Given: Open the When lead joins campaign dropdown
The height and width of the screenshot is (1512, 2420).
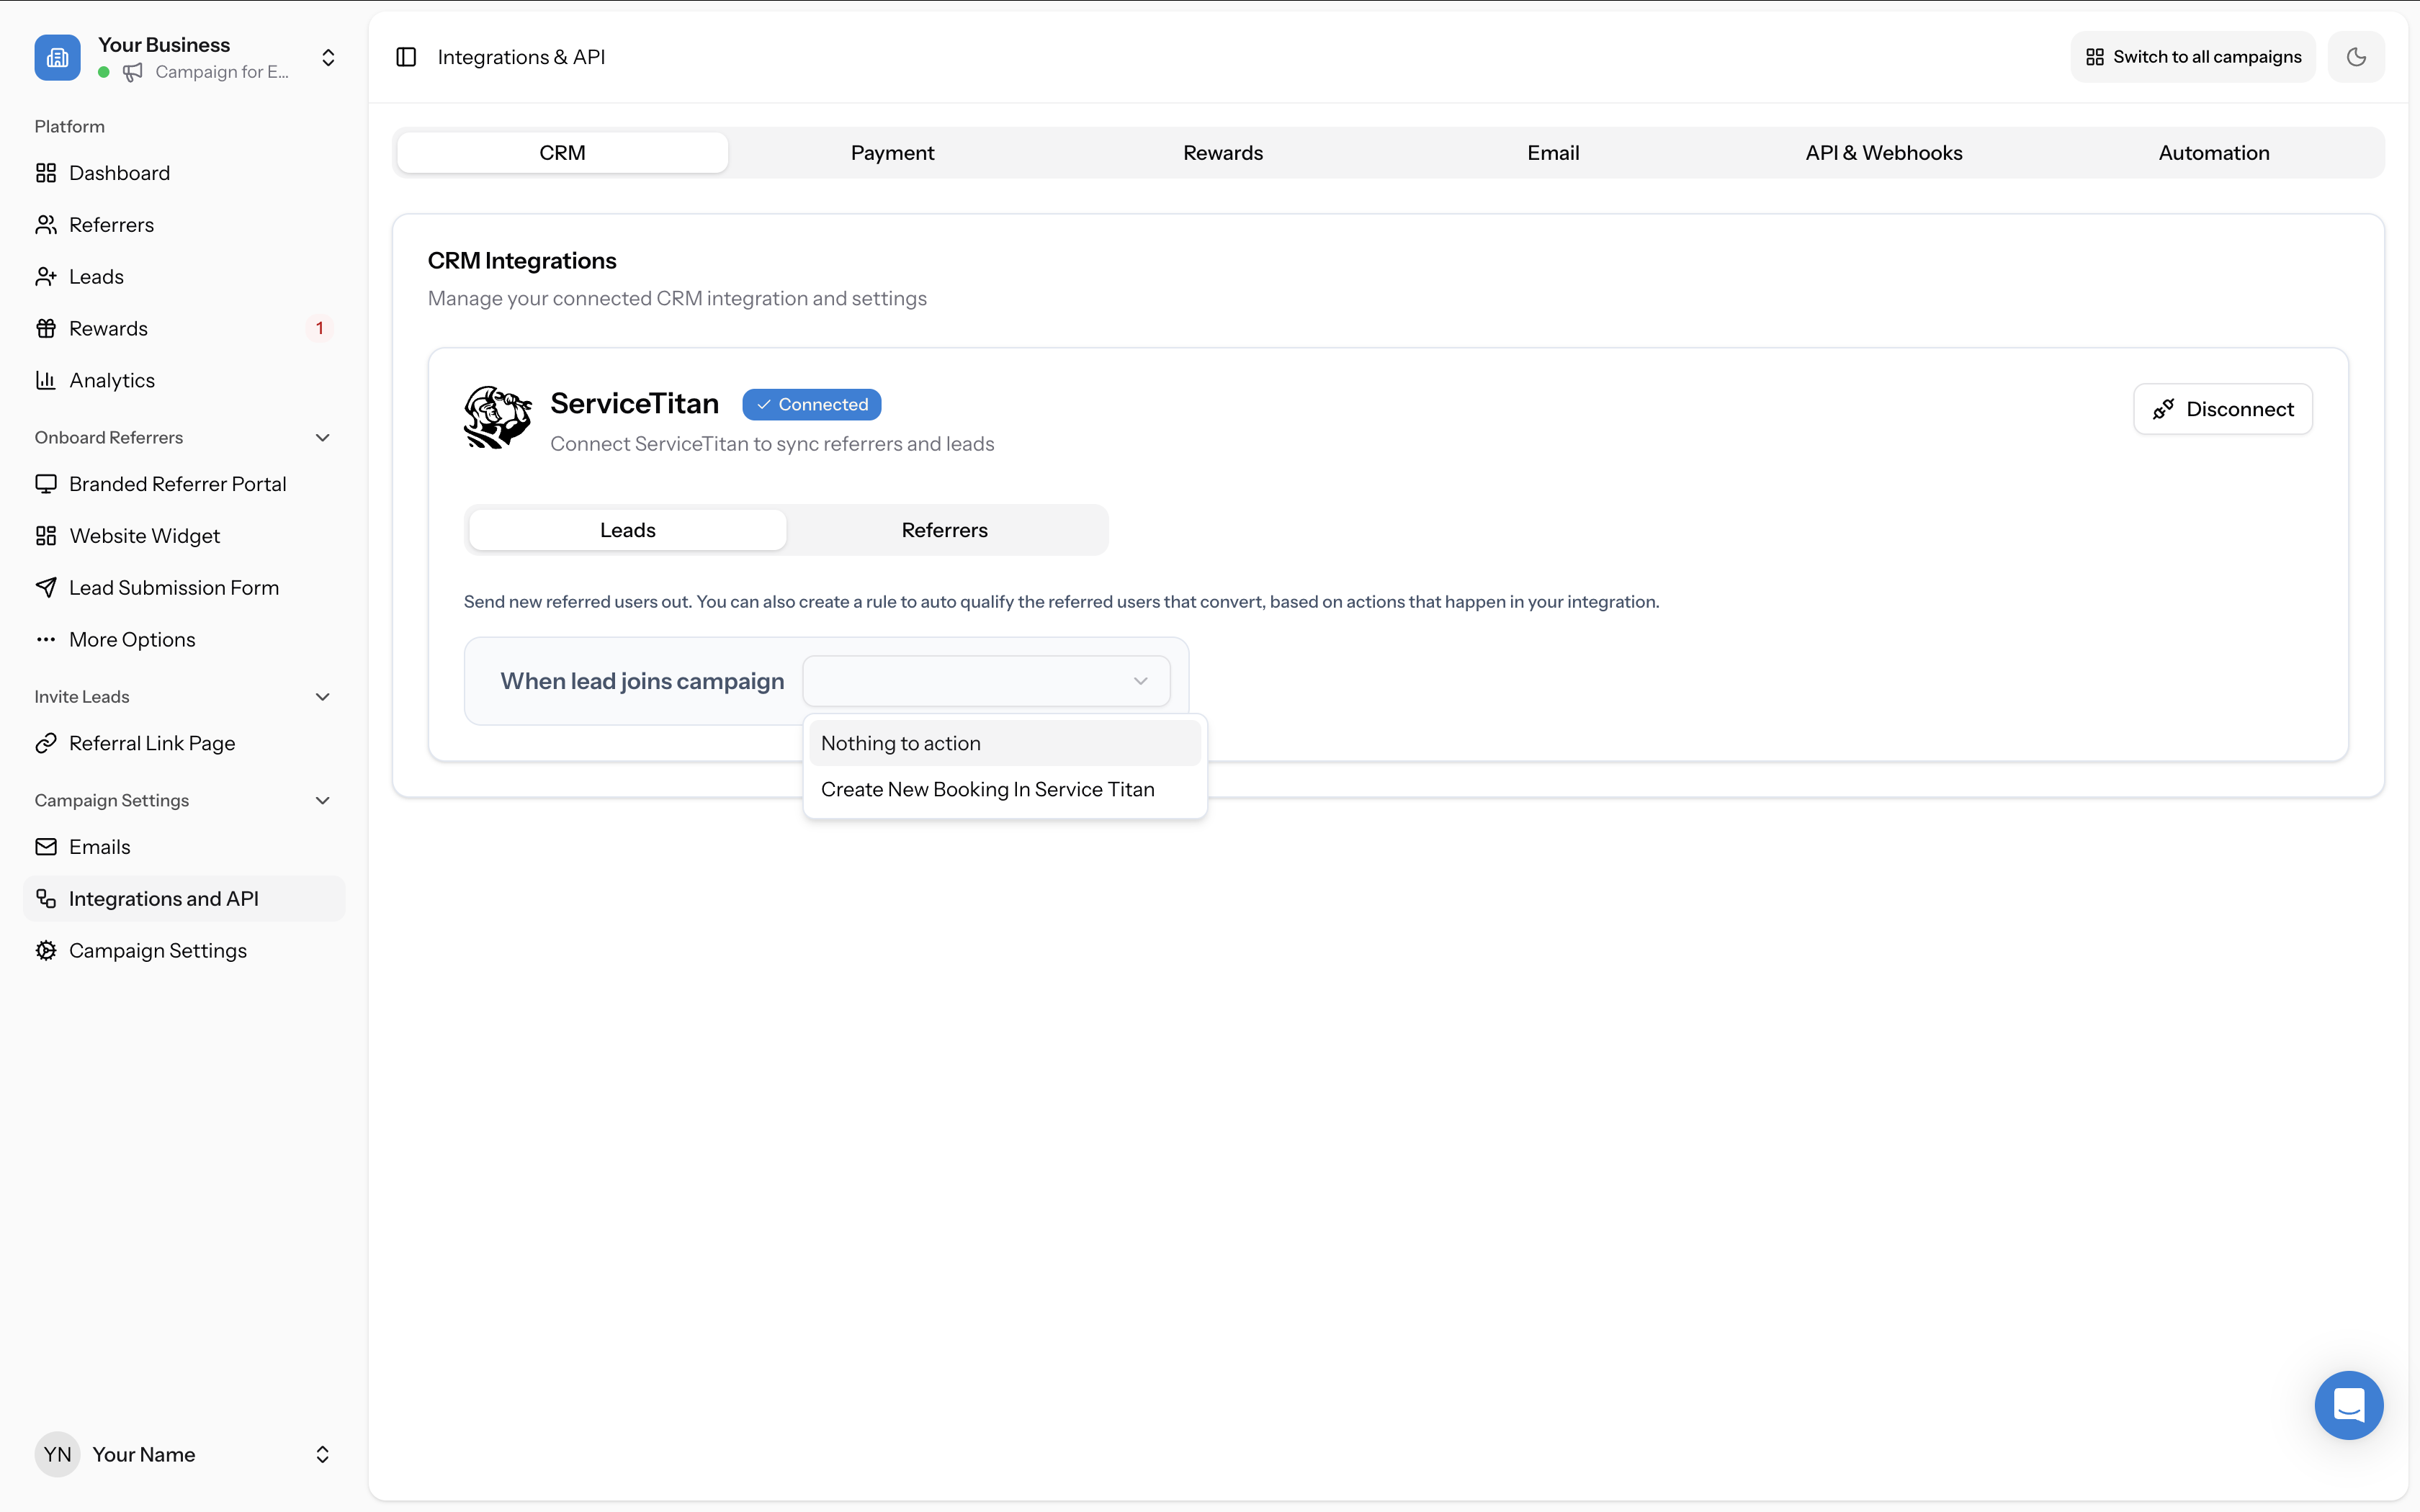Looking at the screenshot, I should (x=986, y=680).
